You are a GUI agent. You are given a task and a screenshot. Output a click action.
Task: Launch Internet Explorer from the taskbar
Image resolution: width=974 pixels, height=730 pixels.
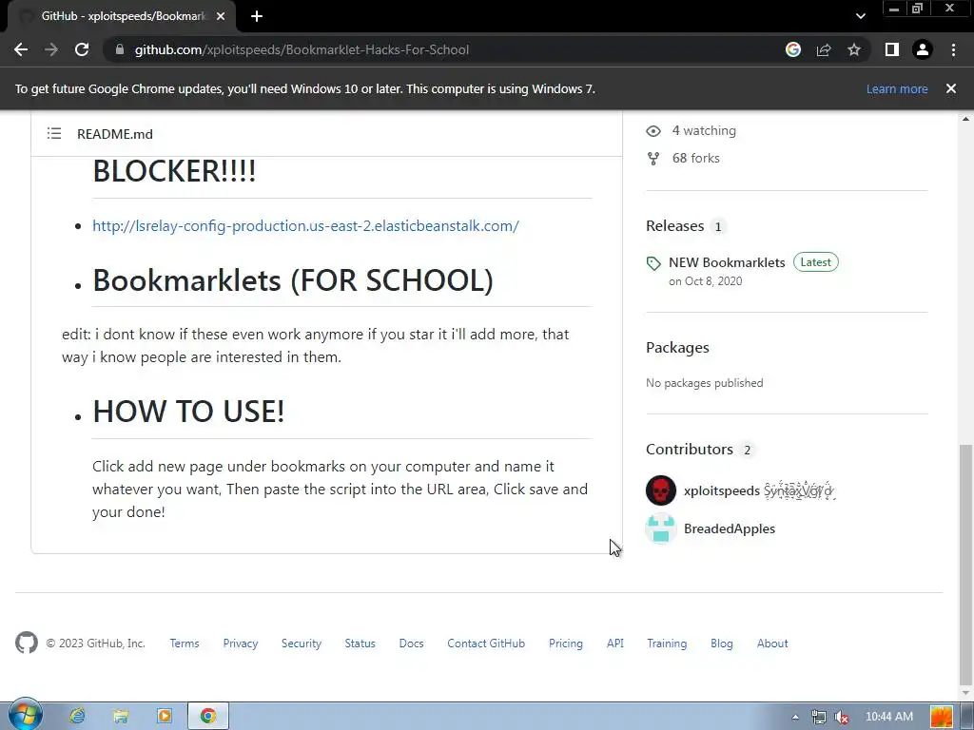click(x=77, y=716)
